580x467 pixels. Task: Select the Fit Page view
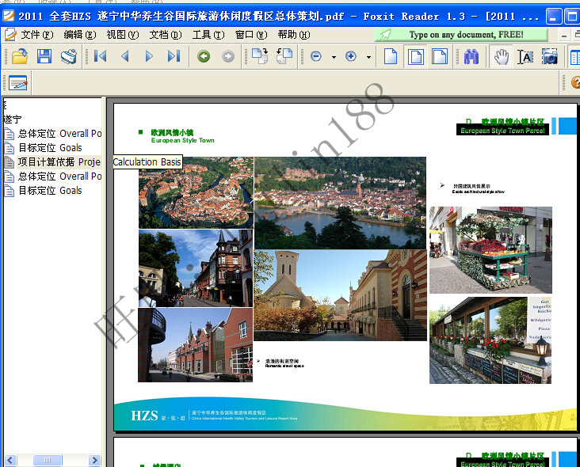(415, 56)
